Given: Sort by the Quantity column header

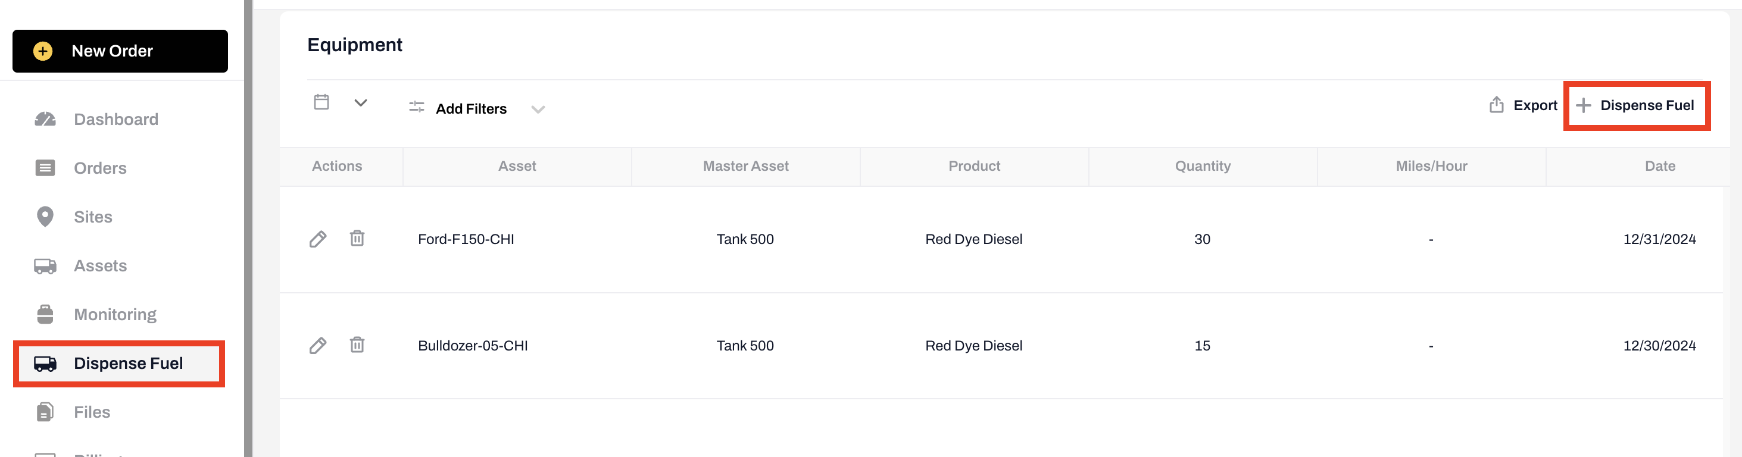Looking at the screenshot, I should (x=1203, y=166).
